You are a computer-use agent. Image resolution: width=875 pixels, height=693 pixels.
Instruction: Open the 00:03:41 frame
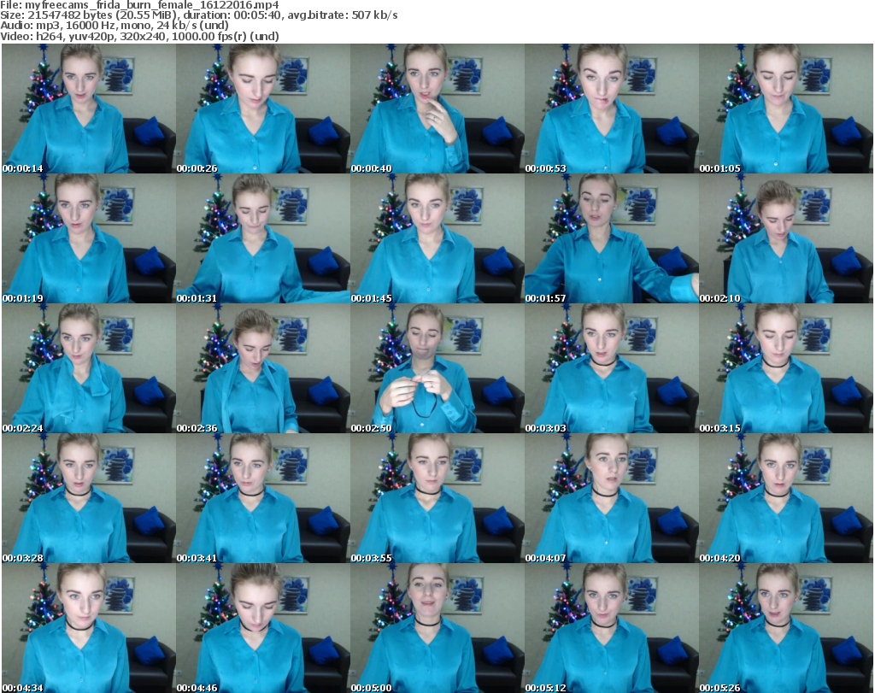point(262,498)
